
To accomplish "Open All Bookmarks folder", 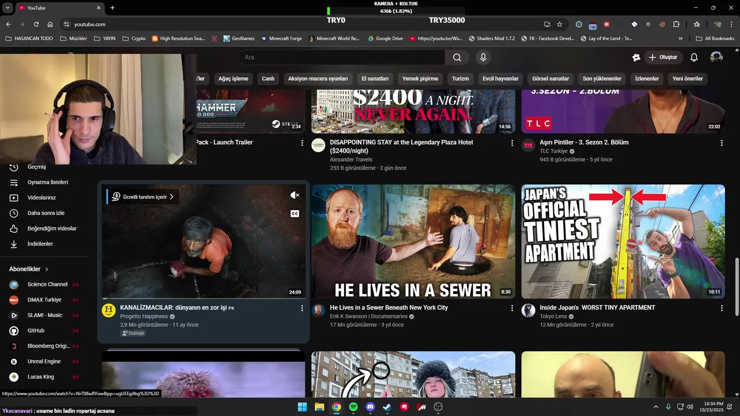I will pos(715,39).
